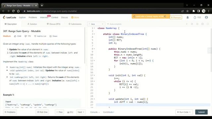
Task: Go to the Prev problem
Action: pos(59,112)
